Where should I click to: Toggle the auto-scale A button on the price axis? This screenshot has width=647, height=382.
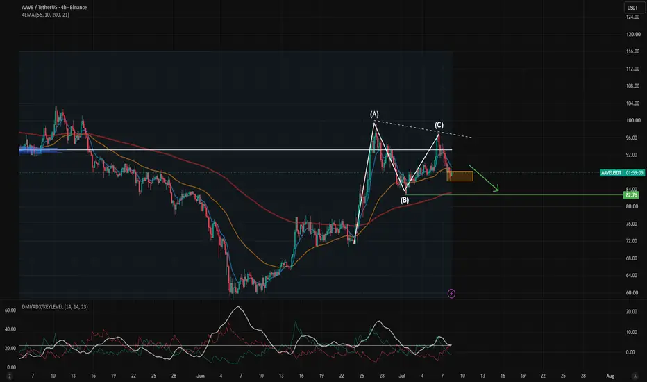point(635,376)
